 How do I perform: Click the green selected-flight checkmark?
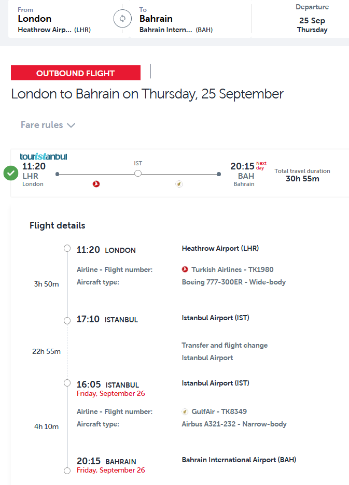coord(11,173)
